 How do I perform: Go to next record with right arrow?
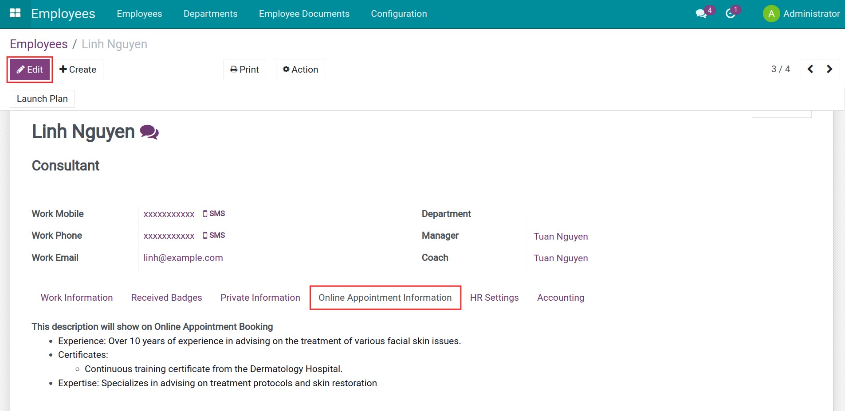click(829, 69)
